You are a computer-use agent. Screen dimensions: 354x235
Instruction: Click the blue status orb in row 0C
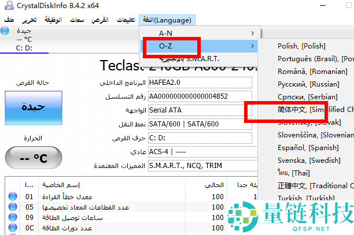[x=13, y=227]
